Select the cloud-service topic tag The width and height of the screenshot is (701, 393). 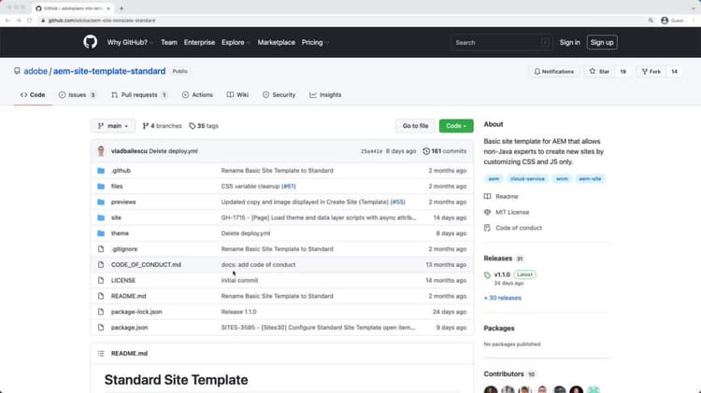(x=527, y=178)
